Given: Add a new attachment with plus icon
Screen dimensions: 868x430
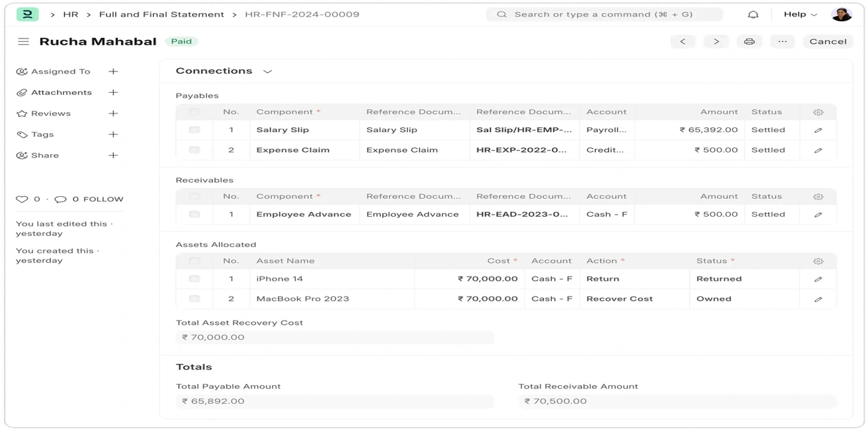Looking at the screenshot, I should tap(114, 92).
